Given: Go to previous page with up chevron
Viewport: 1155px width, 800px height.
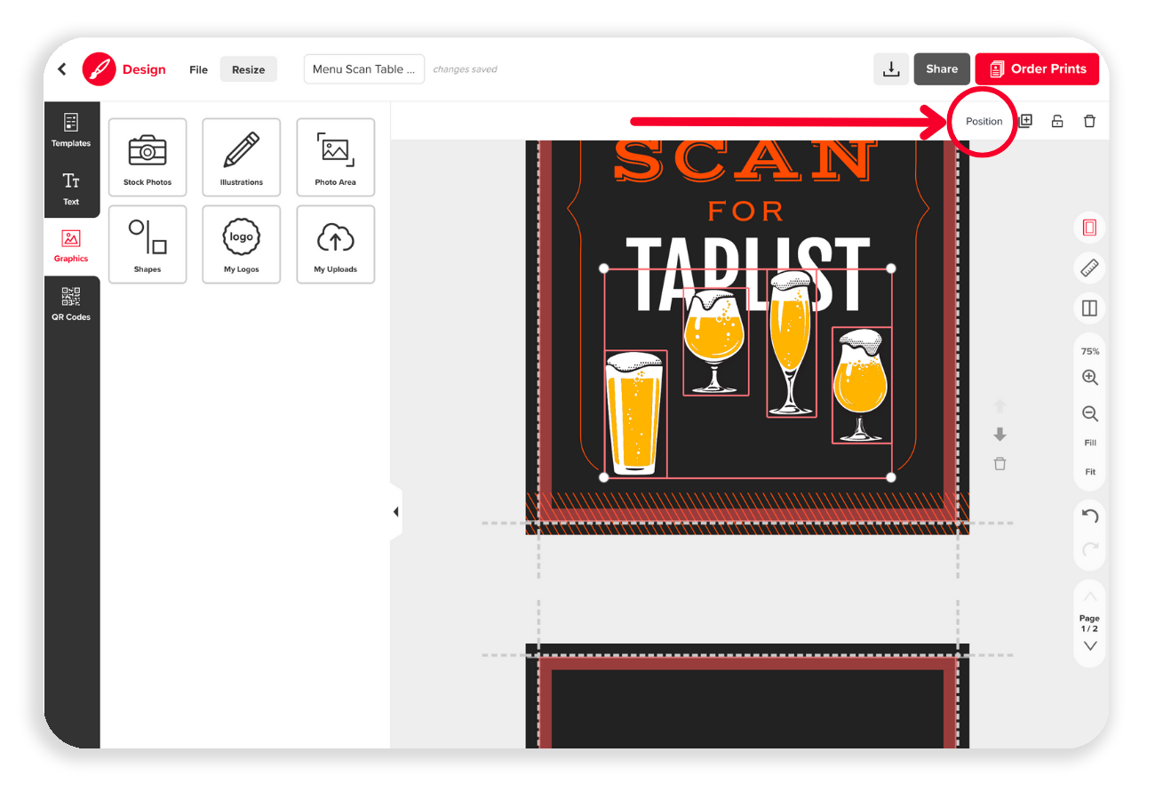Looking at the screenshot, I should pyautogui.click(x=1090, y=596).
